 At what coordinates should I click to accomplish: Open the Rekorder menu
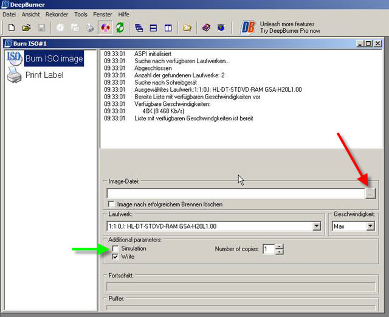click(x=57, y=15)
